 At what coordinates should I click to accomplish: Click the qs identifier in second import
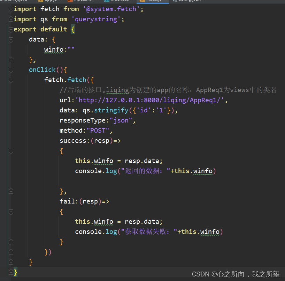(x=44, y=19)
